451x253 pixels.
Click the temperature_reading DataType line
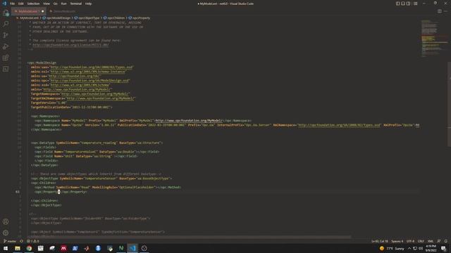pos(97,143)
